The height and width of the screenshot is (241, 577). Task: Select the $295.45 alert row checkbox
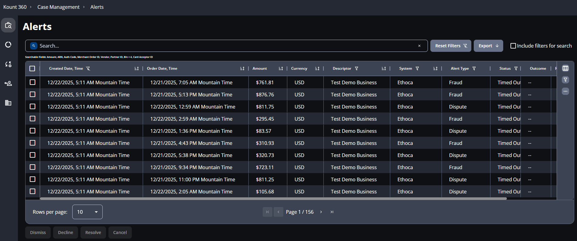32,119
